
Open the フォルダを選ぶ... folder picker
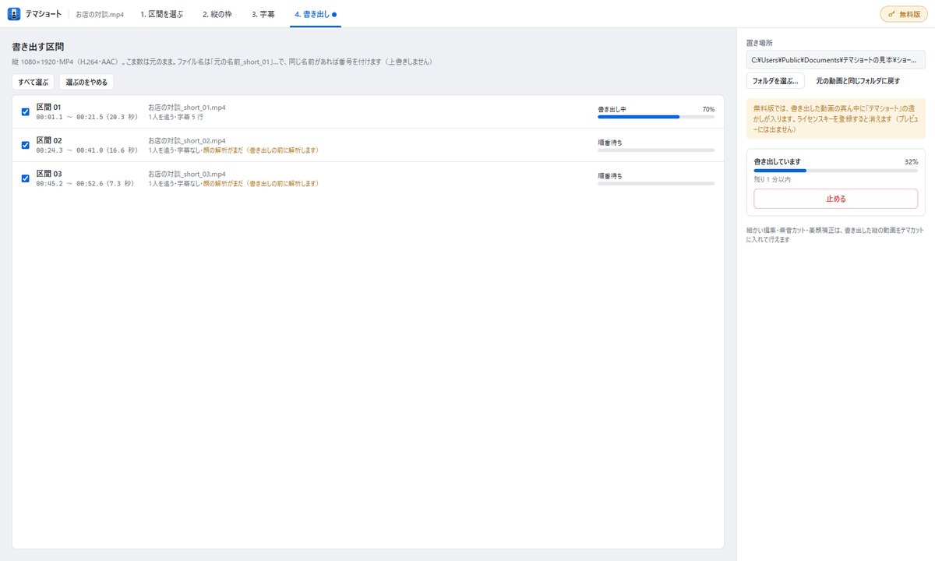(775, 81)
